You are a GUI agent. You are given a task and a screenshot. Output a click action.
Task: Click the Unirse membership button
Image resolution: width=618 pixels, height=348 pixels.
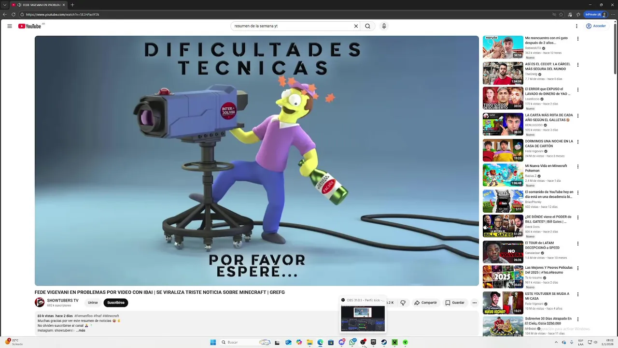pos(93,303)
